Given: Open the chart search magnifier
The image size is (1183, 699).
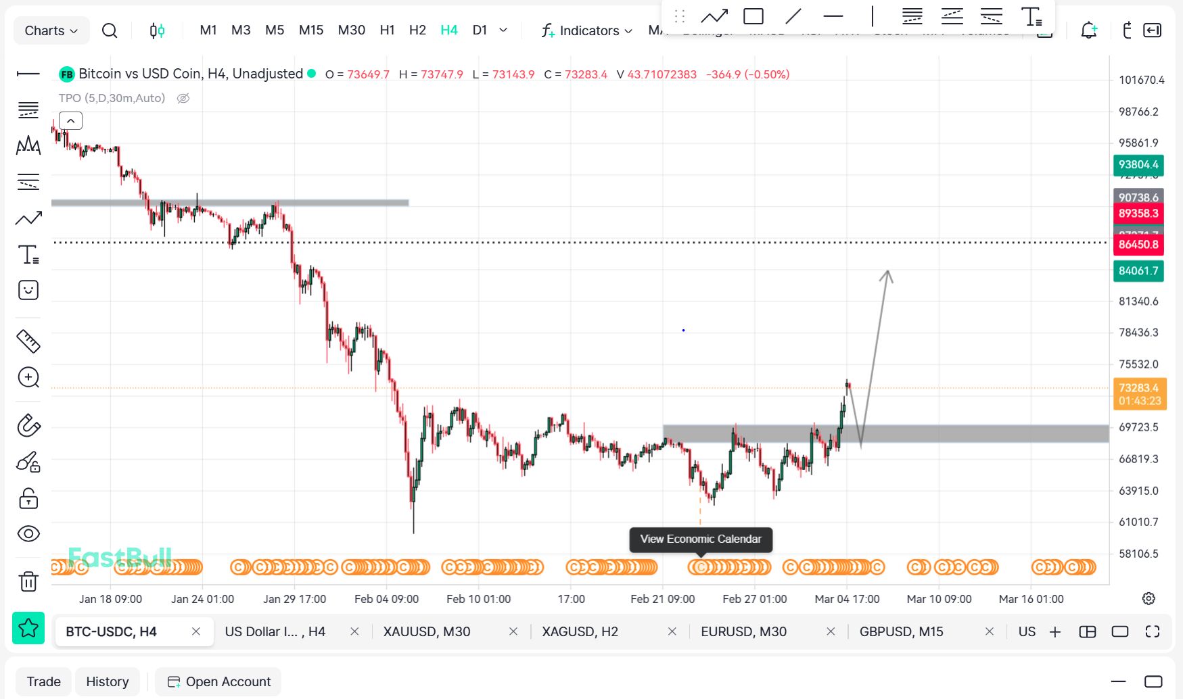Looking at the screenshot, I should 109,30.
